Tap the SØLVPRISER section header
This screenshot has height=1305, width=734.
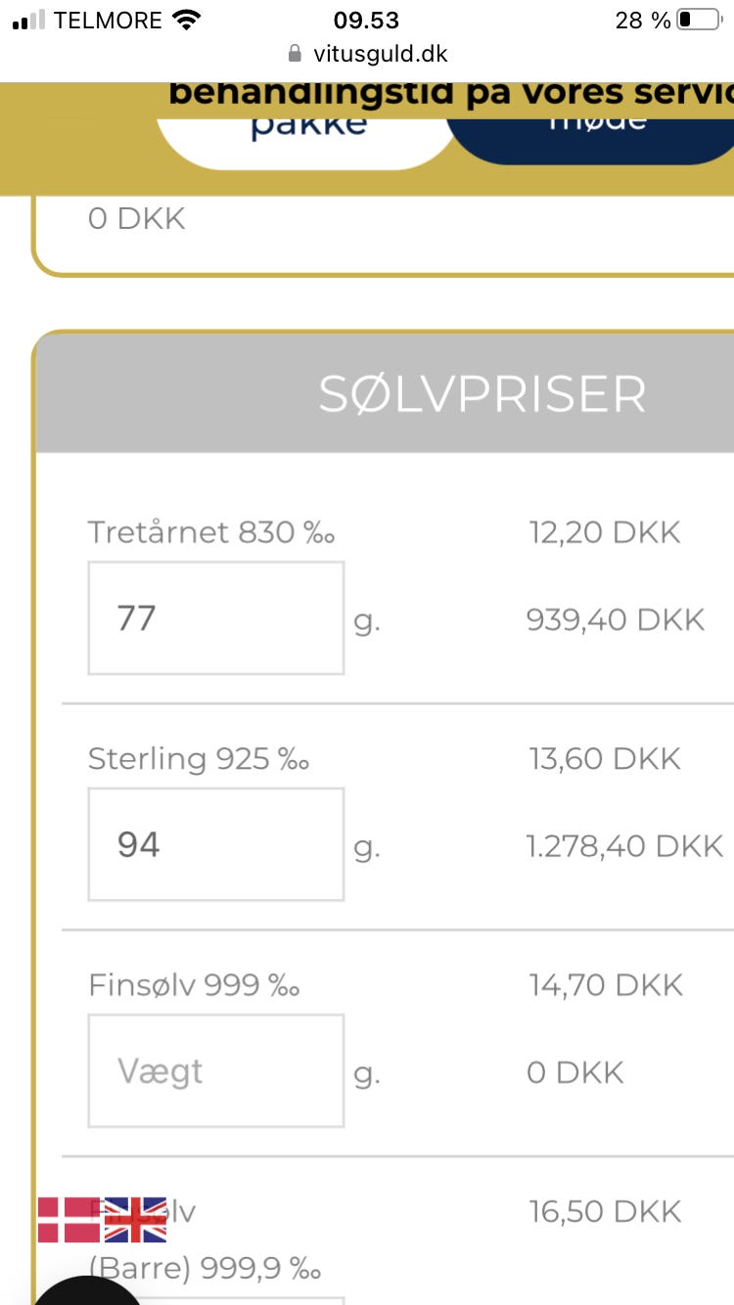(482, 393)
